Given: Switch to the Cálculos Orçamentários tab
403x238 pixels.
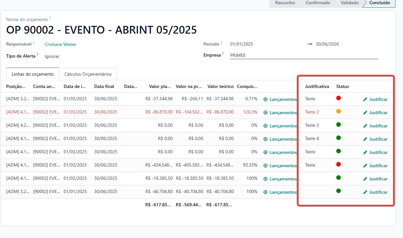Looking at the screenshot, I should [x=88, y=74].
